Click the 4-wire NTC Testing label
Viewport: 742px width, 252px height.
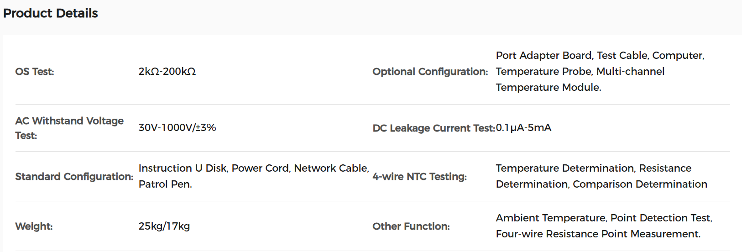(x=419, y=177)
